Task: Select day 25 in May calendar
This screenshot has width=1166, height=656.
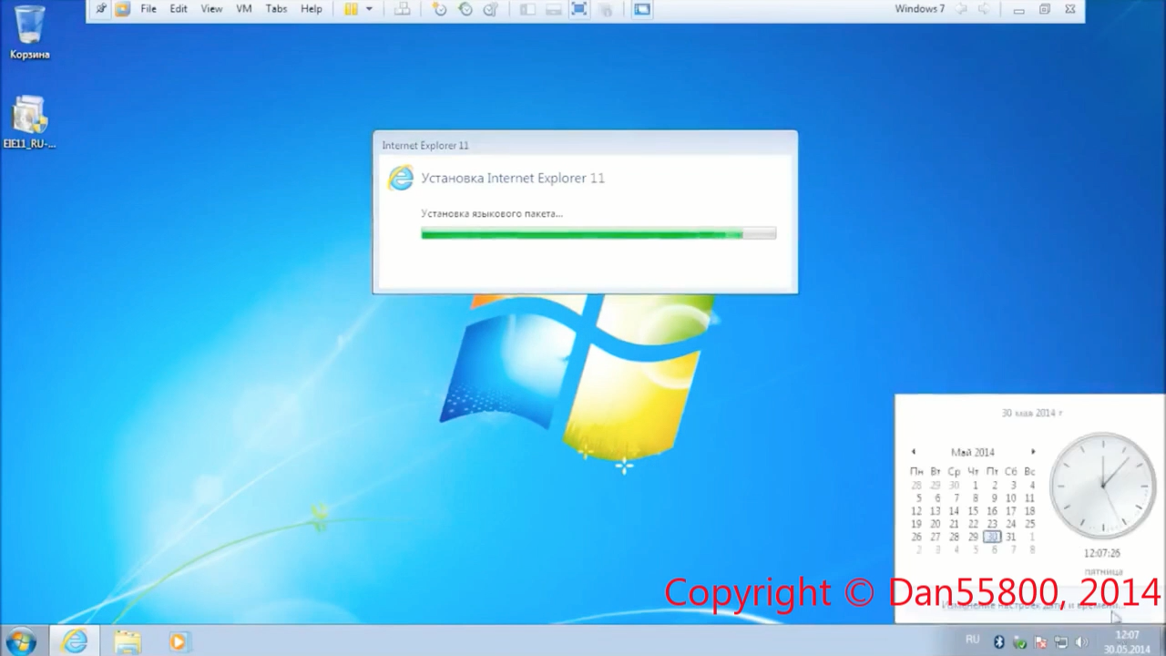Action: tap(1030, 524)
